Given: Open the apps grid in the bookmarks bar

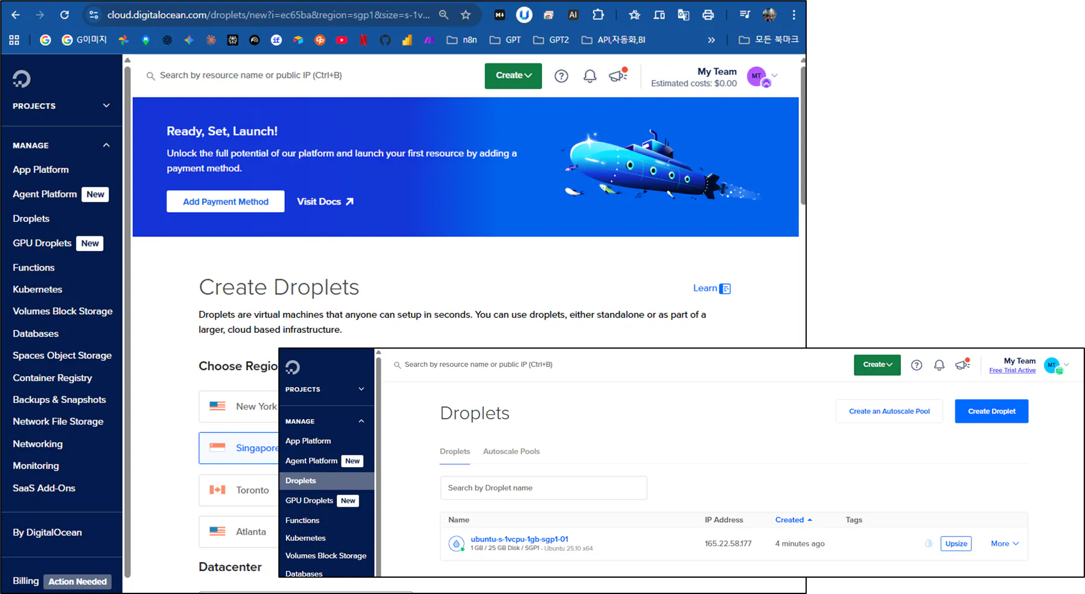Looking at the screenshot, I should pos(14,40).
